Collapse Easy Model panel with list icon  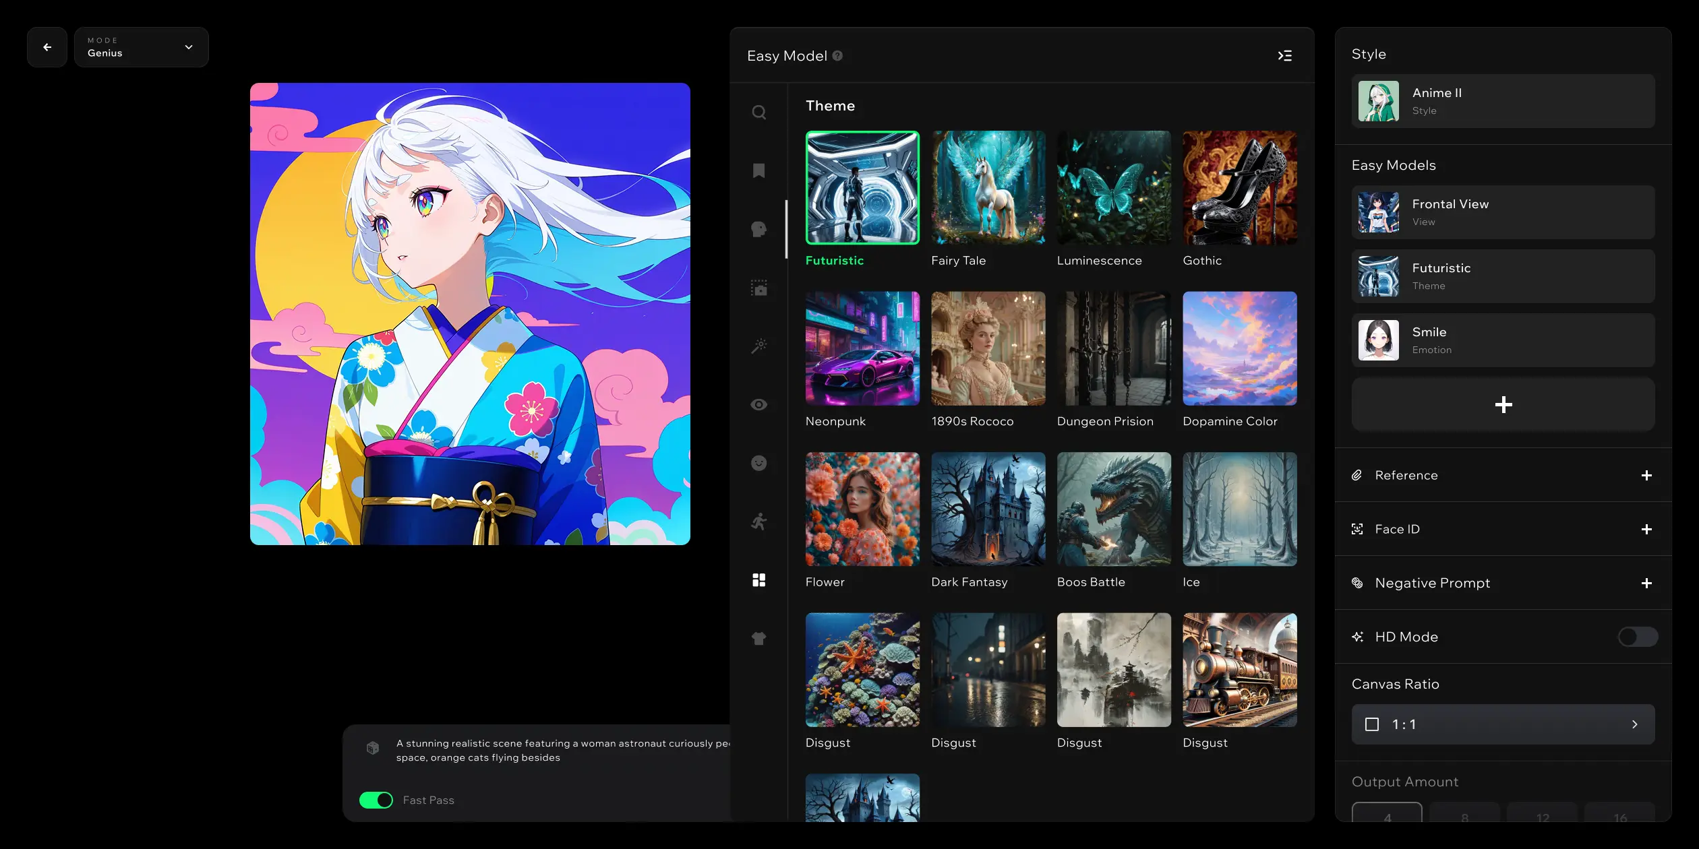pyautogui.click(x=1285, y=56)
